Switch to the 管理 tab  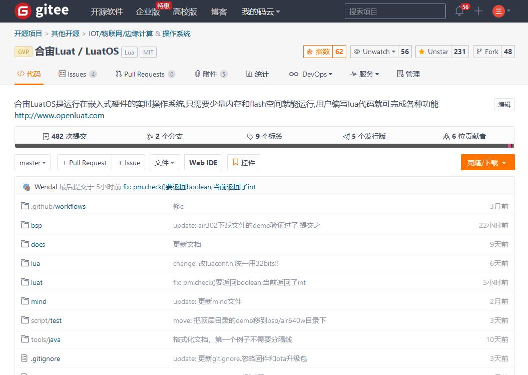408,74
